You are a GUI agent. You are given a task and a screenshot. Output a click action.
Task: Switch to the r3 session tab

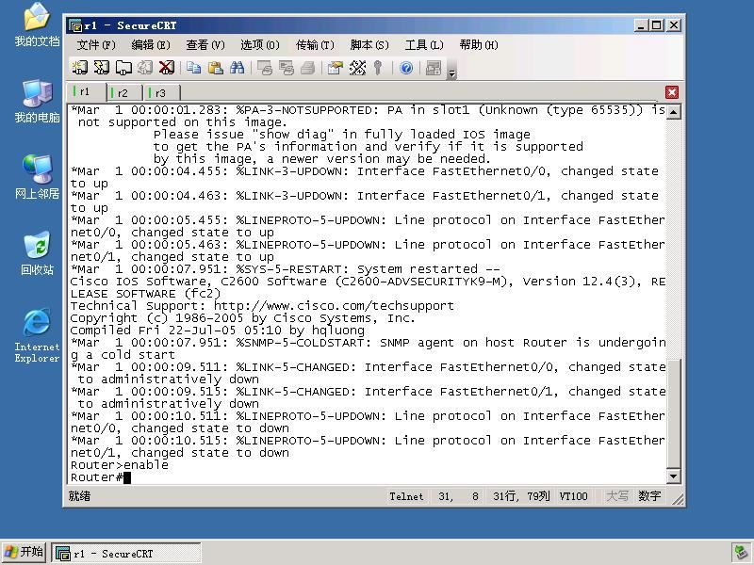pyautogui.click(x=160, y=92)
